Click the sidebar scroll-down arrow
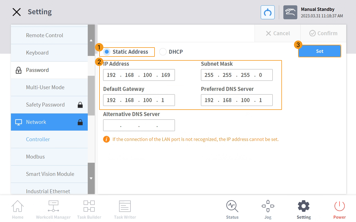356x222 pixels. coord(91,178)
